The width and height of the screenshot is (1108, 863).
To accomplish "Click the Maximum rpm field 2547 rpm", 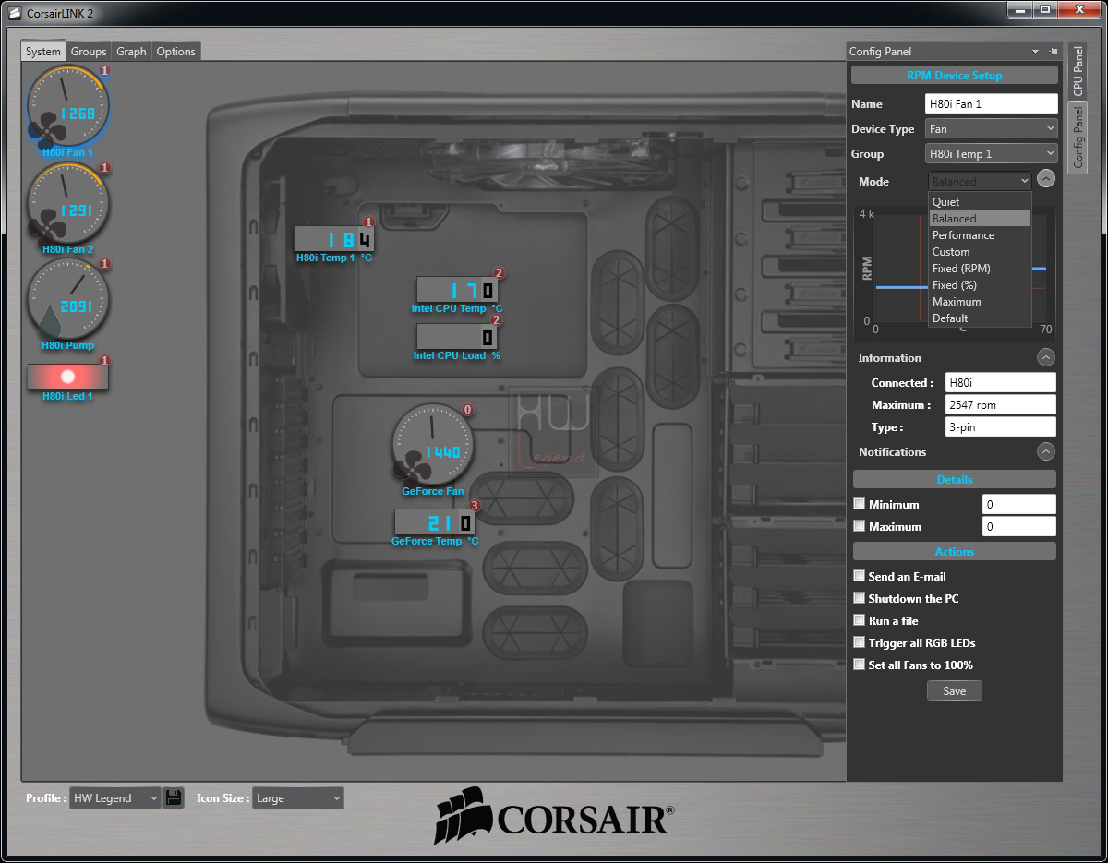I will pyautogui.click(x=1001, y=404).
